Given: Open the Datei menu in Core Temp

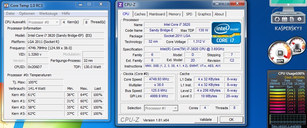Looking at the screenshot, I should coord(10,13).
